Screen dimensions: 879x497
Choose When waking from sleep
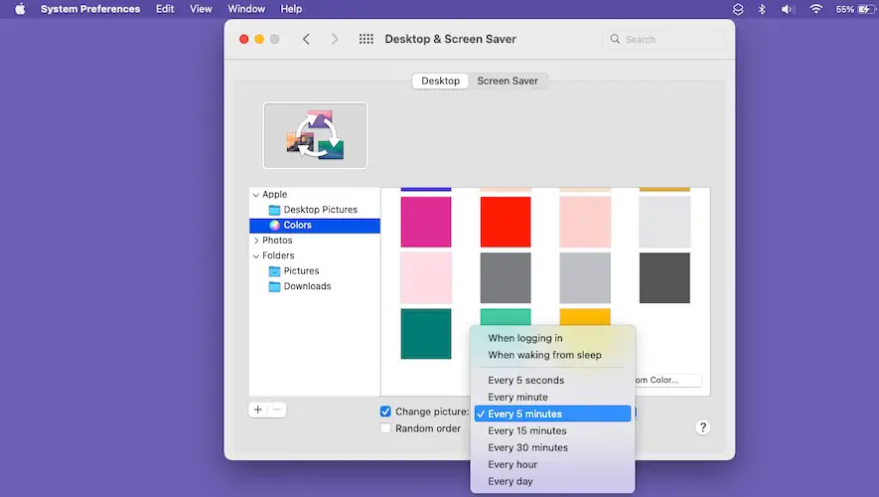click(x=544, y=355)
